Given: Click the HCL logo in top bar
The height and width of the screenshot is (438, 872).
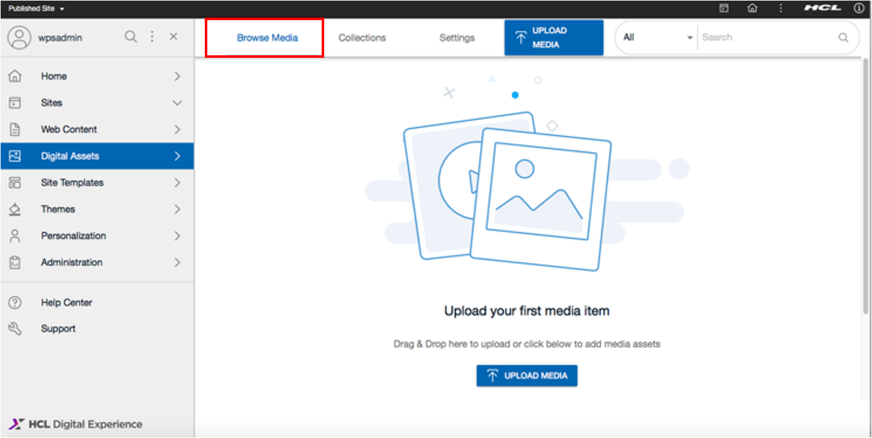Looking at the screenshot, I should 822,8.
